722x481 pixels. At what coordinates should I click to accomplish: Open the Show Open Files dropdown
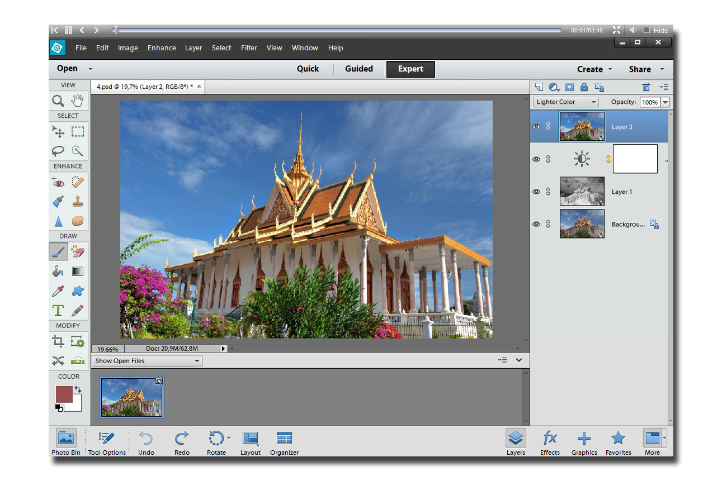coord(147,361)
